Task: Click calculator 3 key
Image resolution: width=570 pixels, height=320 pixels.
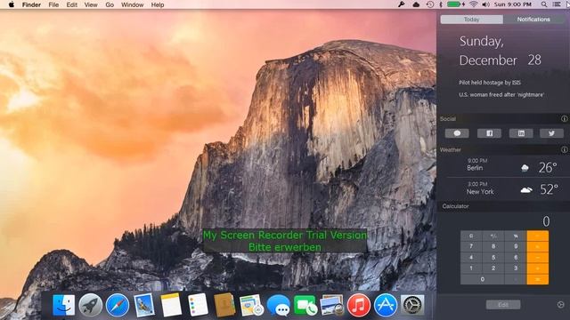Action: tap(516, 268)
